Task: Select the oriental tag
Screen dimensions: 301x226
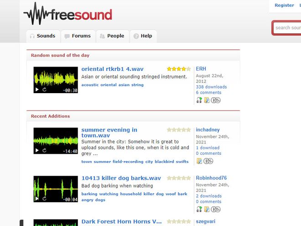Action: pyautogui.click(x=109, y=85)
